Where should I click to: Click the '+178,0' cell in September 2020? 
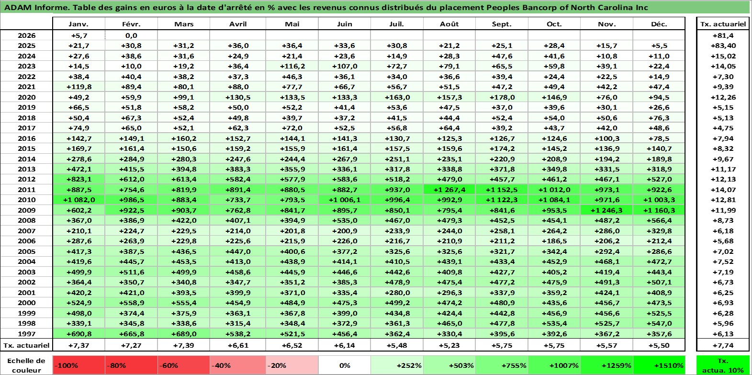pos(502,97)
